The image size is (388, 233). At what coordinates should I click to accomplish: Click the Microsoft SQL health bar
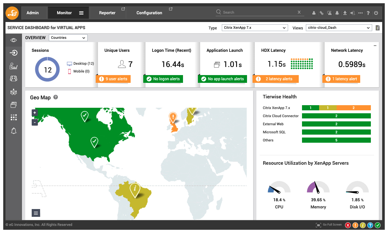click(x=336, y=132)
